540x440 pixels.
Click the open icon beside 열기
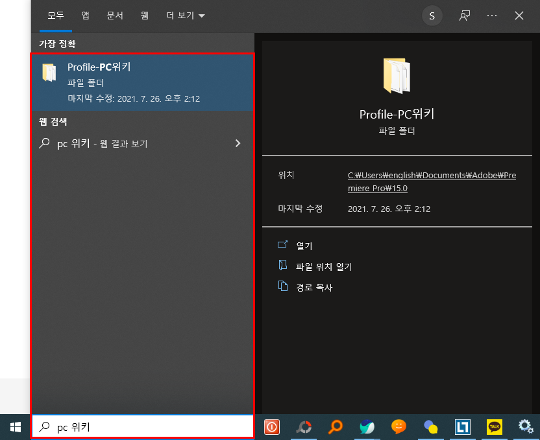pyautogui.click(x=283, y=244)
